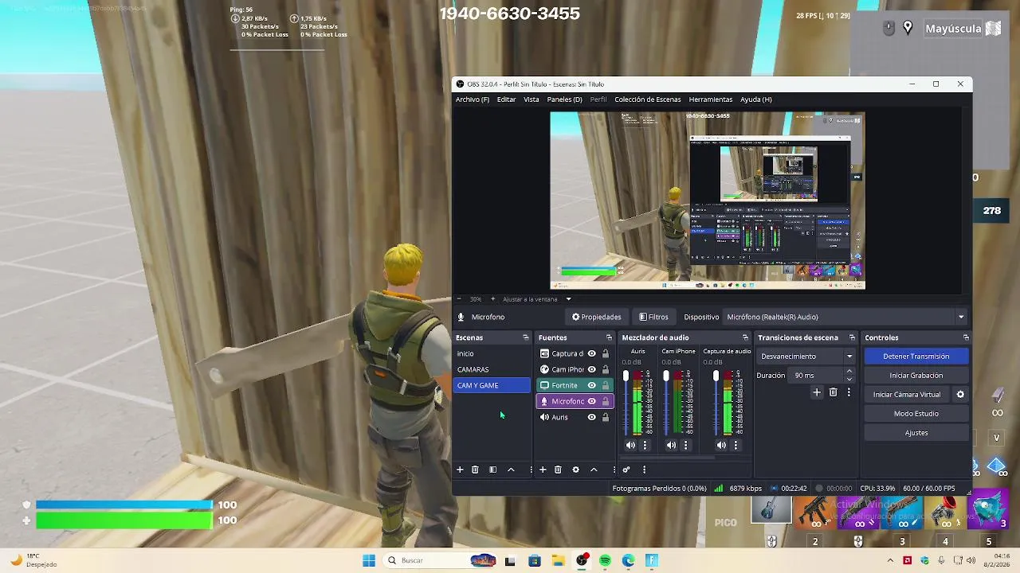
Task: Undock the Mezclador de audio panel
Action: point(745,337)
